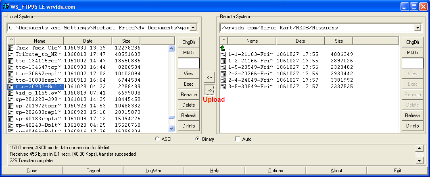This screenshot has height=177, width=430.
Task: Click the download left-arrow button
Action: 209,76
